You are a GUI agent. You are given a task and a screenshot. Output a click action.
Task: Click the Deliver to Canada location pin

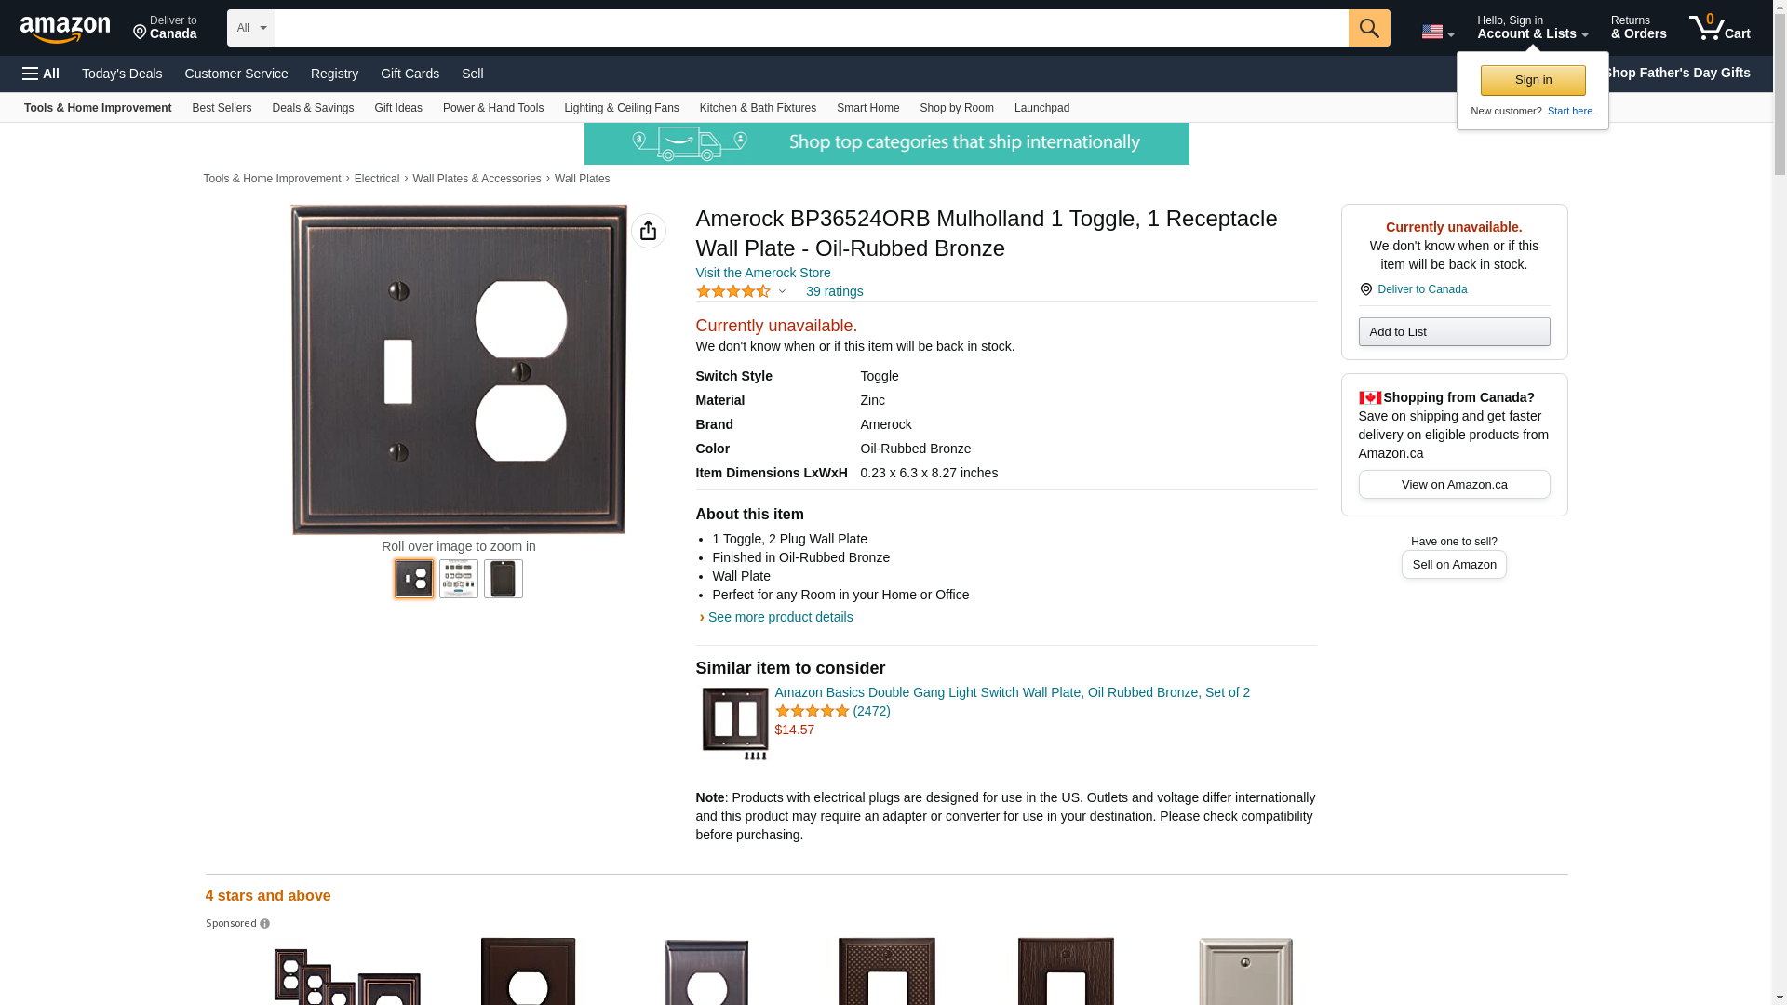click(1365, 289)
